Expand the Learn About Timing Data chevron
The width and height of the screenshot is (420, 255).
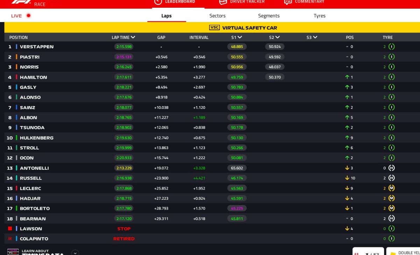click(x=75, y=252)
